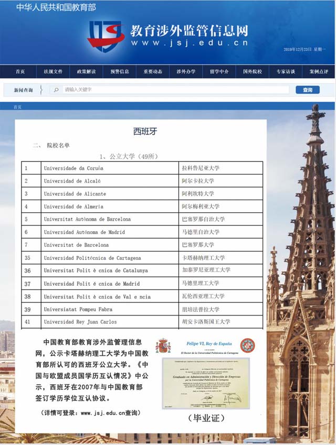Click Chinese name 卡塔赫纳理工大学

[203, 258]
